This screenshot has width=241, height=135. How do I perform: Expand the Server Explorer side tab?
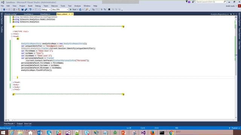coord(2,18)
